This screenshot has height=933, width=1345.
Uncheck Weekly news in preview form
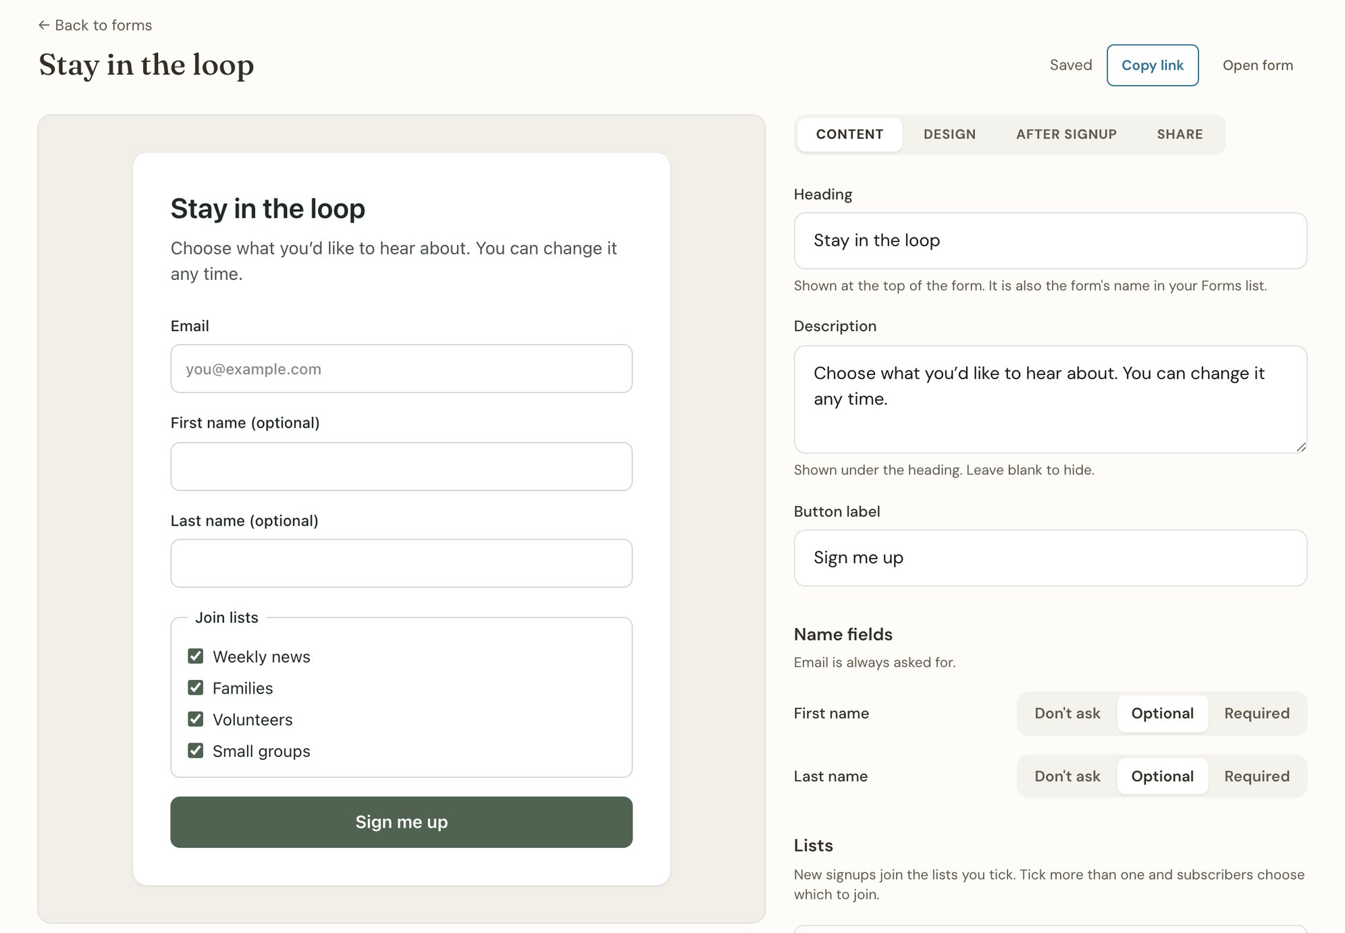(196, 656)
